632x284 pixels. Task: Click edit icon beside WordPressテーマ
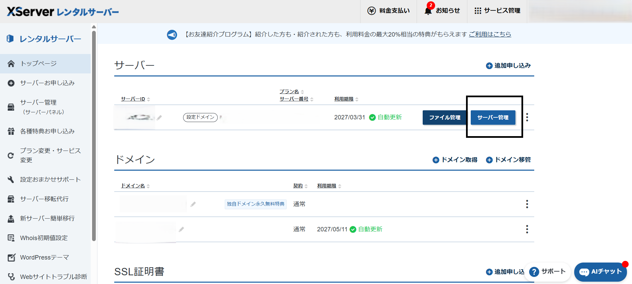[x=11, y=258]
